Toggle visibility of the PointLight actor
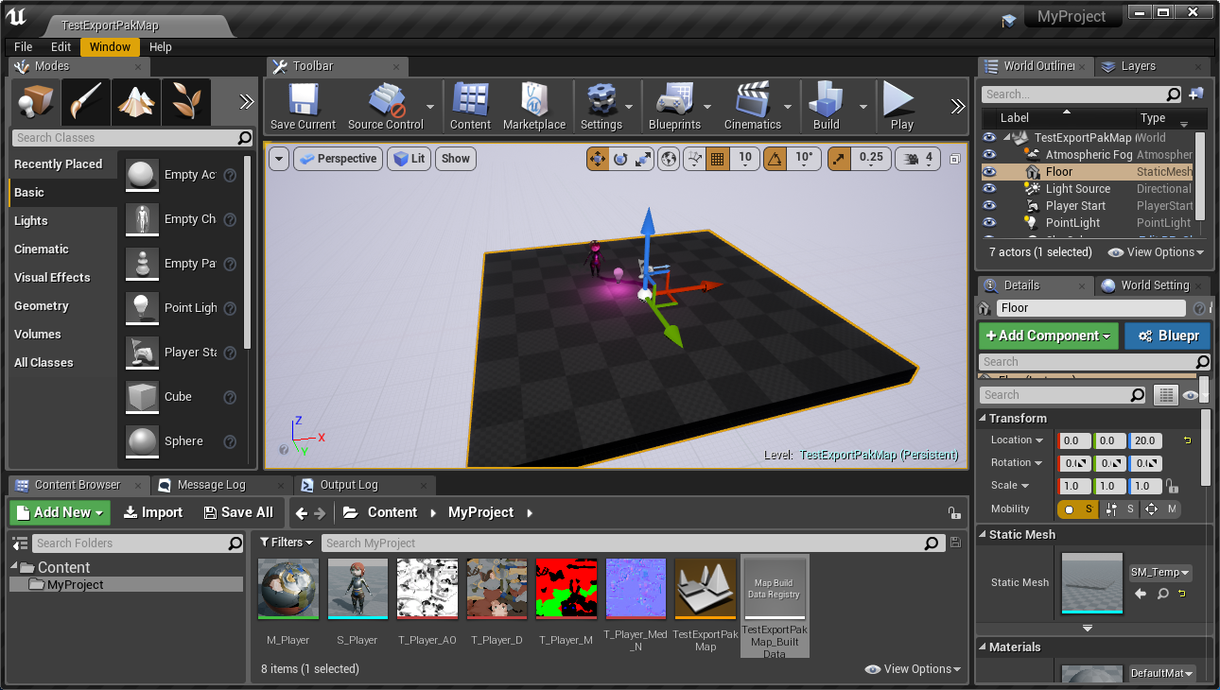 point(989,223)
